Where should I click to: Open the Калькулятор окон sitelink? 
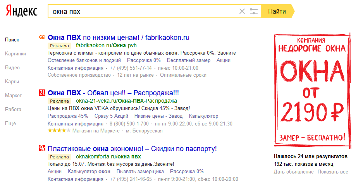click(89, 171)
